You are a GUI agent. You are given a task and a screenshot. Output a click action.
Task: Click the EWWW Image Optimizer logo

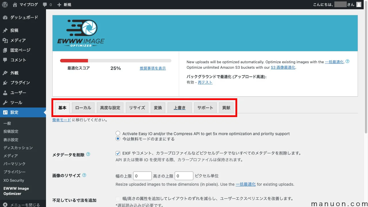pyautogui.click(x=81, y=33)
